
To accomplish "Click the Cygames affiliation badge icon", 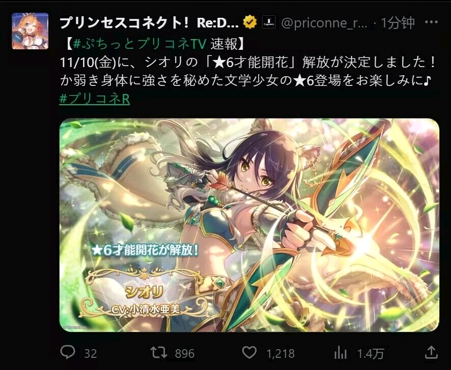I will point(269,22).
